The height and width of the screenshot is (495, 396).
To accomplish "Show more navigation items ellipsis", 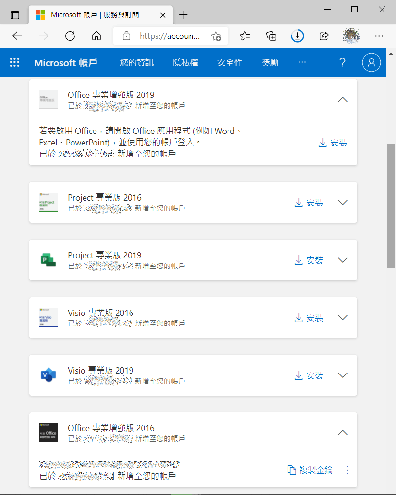I will pos(302,62).
